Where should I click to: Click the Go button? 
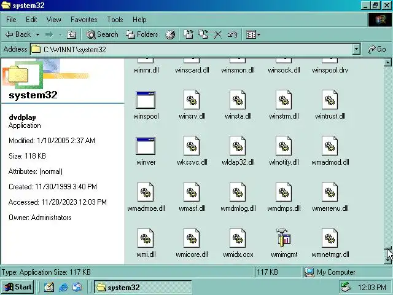pos(376,49)
